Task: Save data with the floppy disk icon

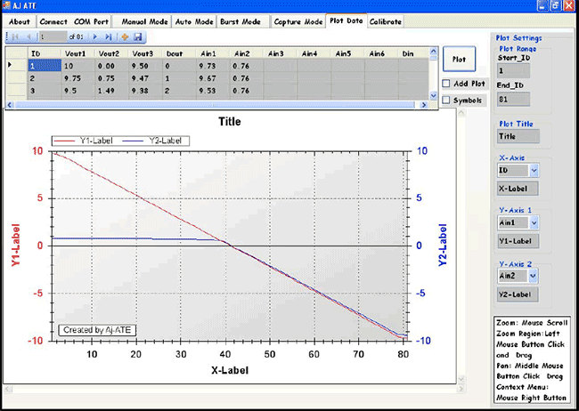Action: click(138, 36)
